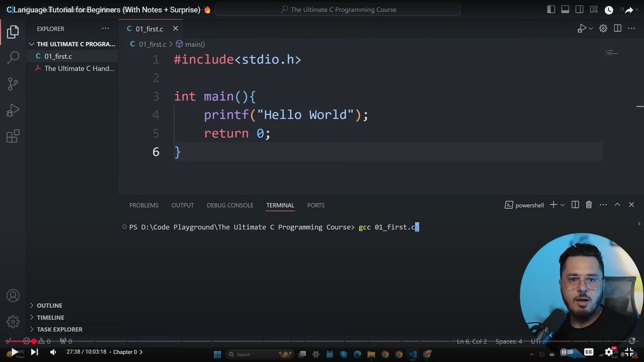Click the video title link
Image resolution: width=644 pixels, height=362 pixels.
[104, 10]
